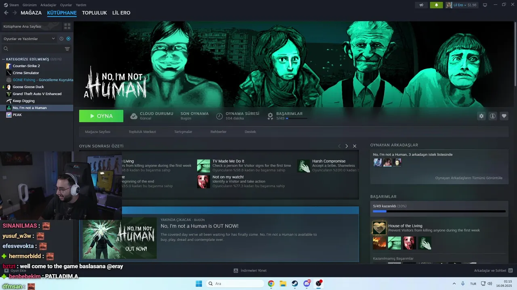Show next post-game summary page
The height and width of the screenshot is (290, 517).
(347, 146)
